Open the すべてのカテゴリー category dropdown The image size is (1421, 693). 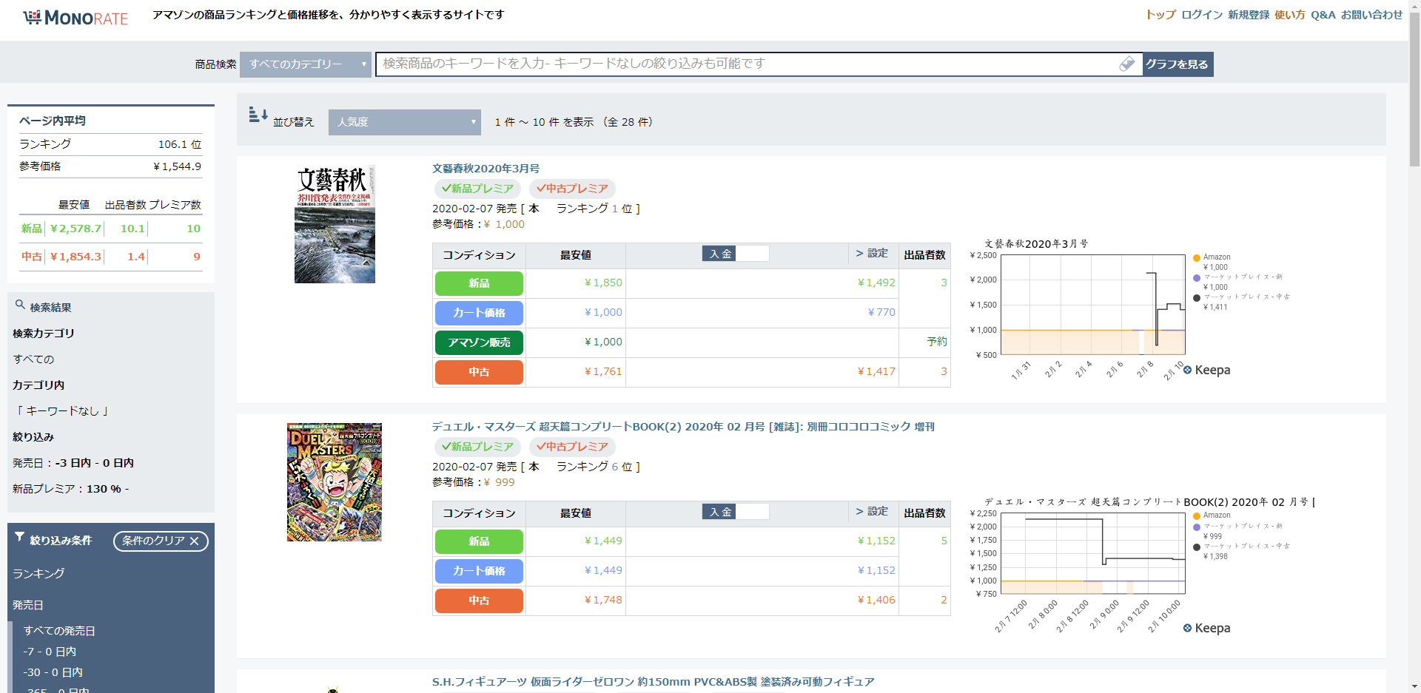[x=306, y=64]
